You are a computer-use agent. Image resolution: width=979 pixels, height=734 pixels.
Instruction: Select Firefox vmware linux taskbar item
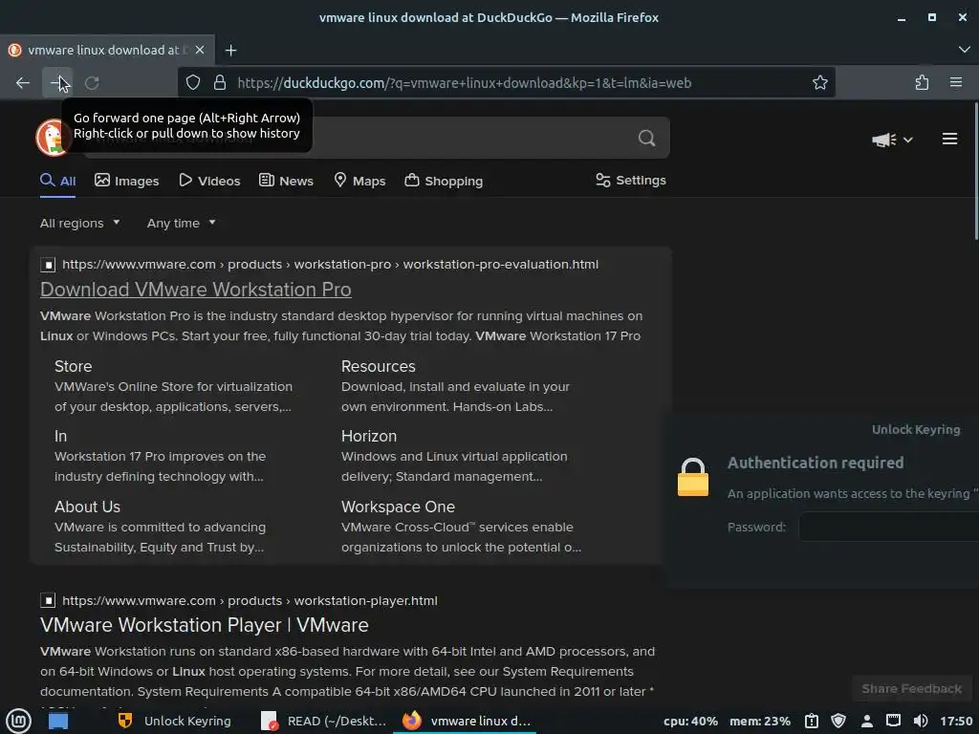466,721
